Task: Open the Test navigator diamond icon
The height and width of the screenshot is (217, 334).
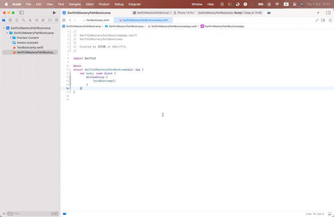Action: [37, 20]
